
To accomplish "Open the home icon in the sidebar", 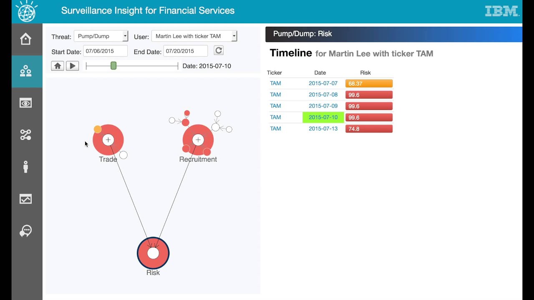I will click(x=26, y=39).
